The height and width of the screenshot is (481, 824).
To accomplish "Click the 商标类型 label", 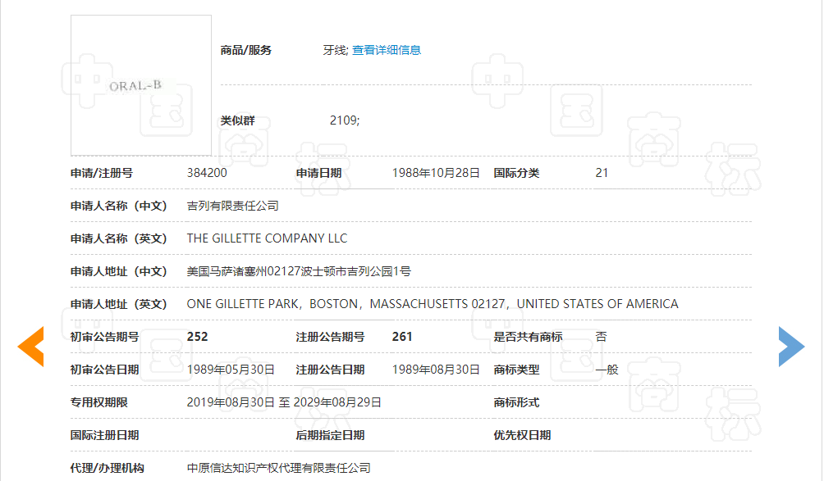I will [516, 370].
